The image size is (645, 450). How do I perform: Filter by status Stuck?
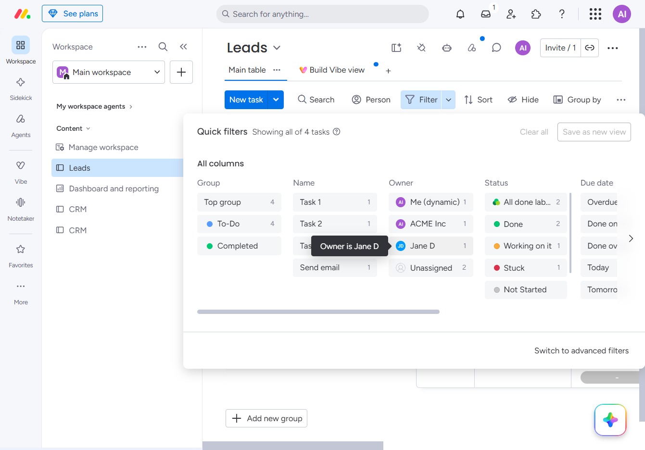click(526, 268)
